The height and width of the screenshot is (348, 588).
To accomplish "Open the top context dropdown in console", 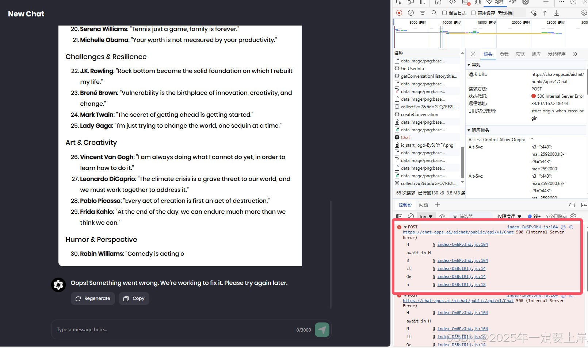I will tap(426, 216).
